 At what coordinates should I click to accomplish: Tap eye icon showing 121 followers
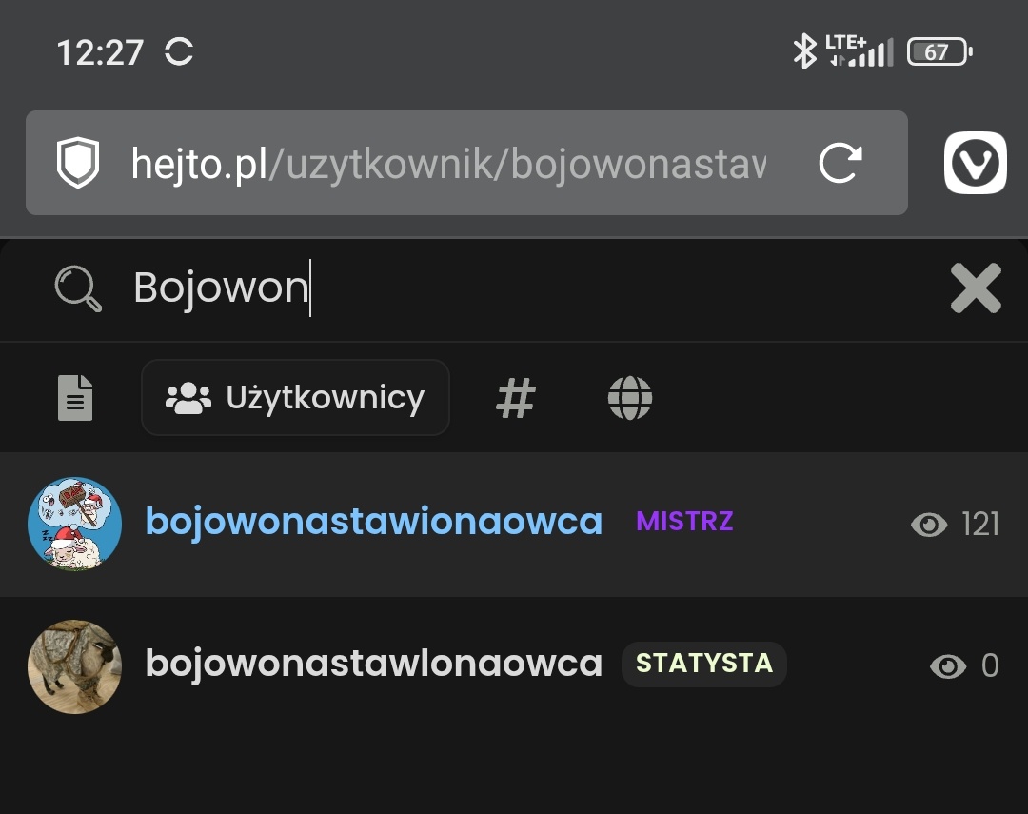tap(929, 524)
